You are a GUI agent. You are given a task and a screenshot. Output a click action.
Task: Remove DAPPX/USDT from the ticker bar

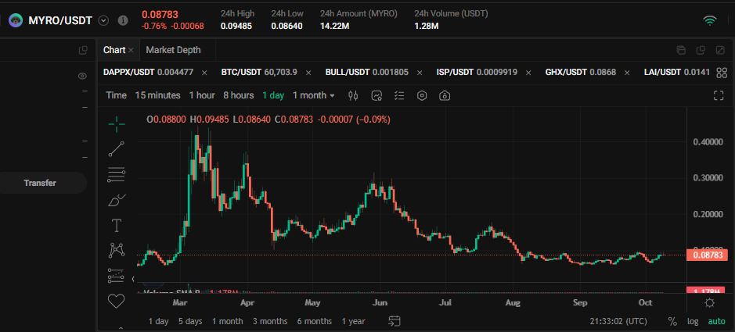click(x=204, y=73)
